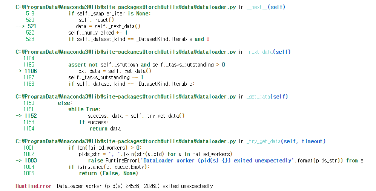Screen dimensions: 376x191
Task: Click 'if success:' on line 1153
Action: tap(94, 122)
